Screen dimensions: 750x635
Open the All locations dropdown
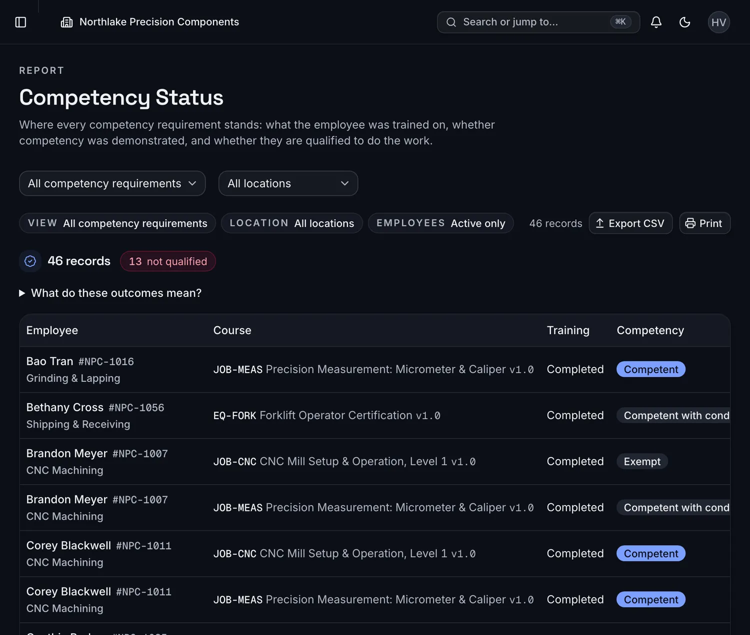[x=288, y=183]
